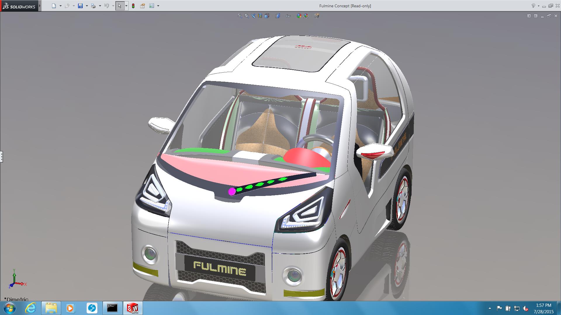Click the Zoom to Area icon

click(x=247, y=16)
